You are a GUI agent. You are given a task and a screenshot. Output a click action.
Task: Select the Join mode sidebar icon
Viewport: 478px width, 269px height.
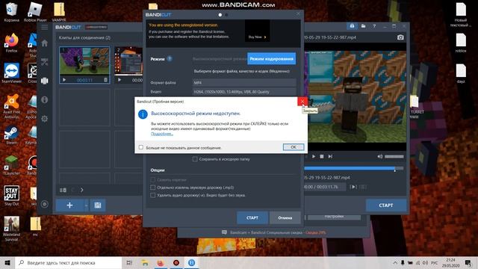point(45,81)
